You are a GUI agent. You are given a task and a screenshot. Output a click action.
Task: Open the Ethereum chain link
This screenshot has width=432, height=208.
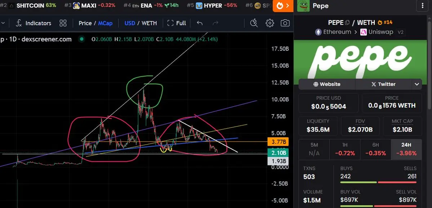point(333,32)
